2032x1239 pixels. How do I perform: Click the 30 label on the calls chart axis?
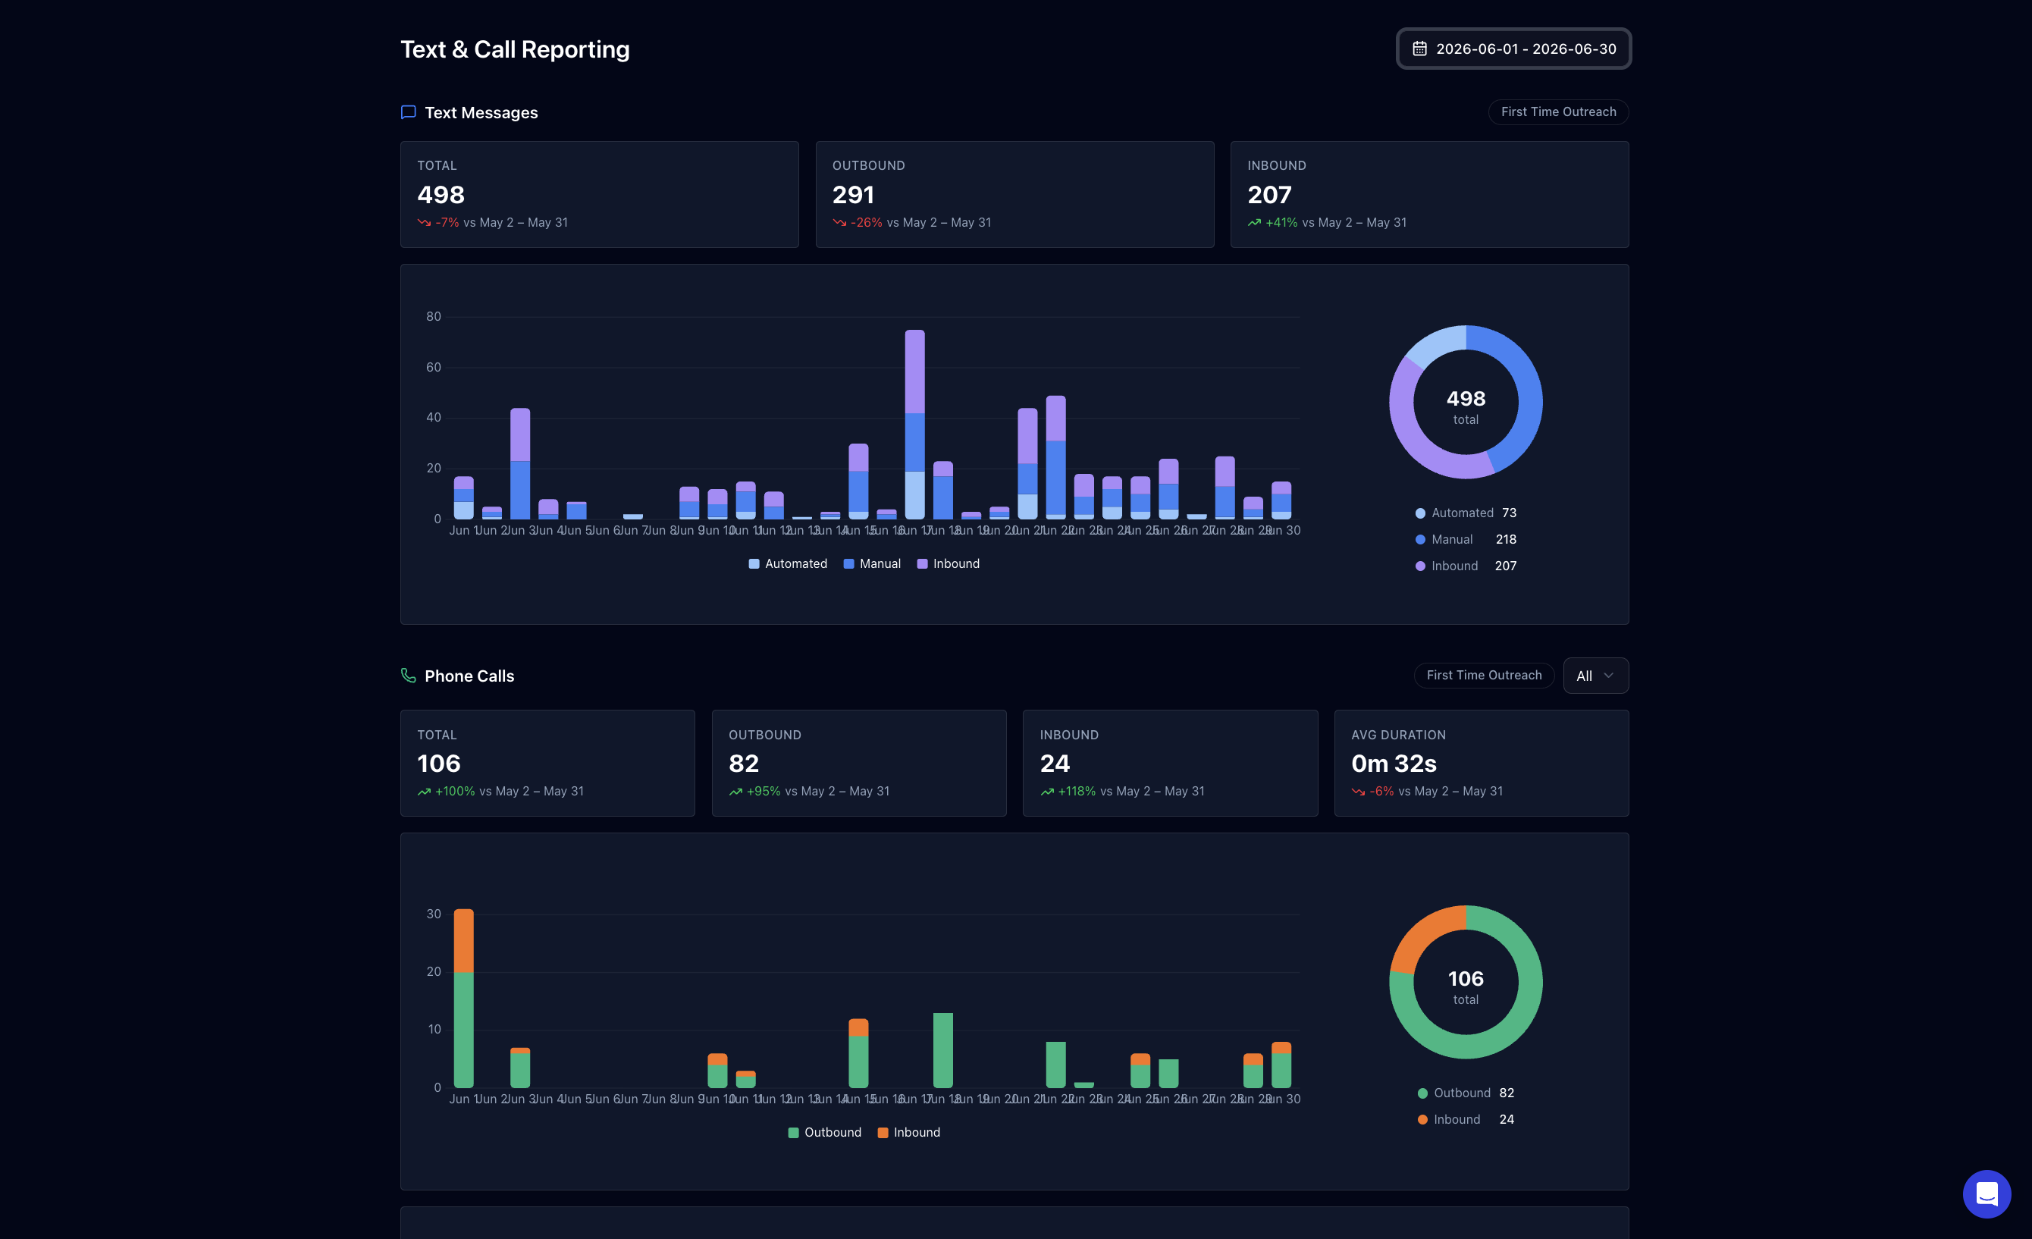(x=434, y=914)
